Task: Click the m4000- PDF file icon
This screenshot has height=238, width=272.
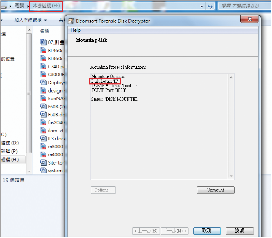Action: (43, 155)
